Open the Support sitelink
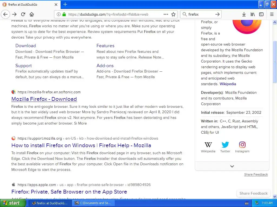Viewport: 277px width, 207px height. click(x=24, y=66)
